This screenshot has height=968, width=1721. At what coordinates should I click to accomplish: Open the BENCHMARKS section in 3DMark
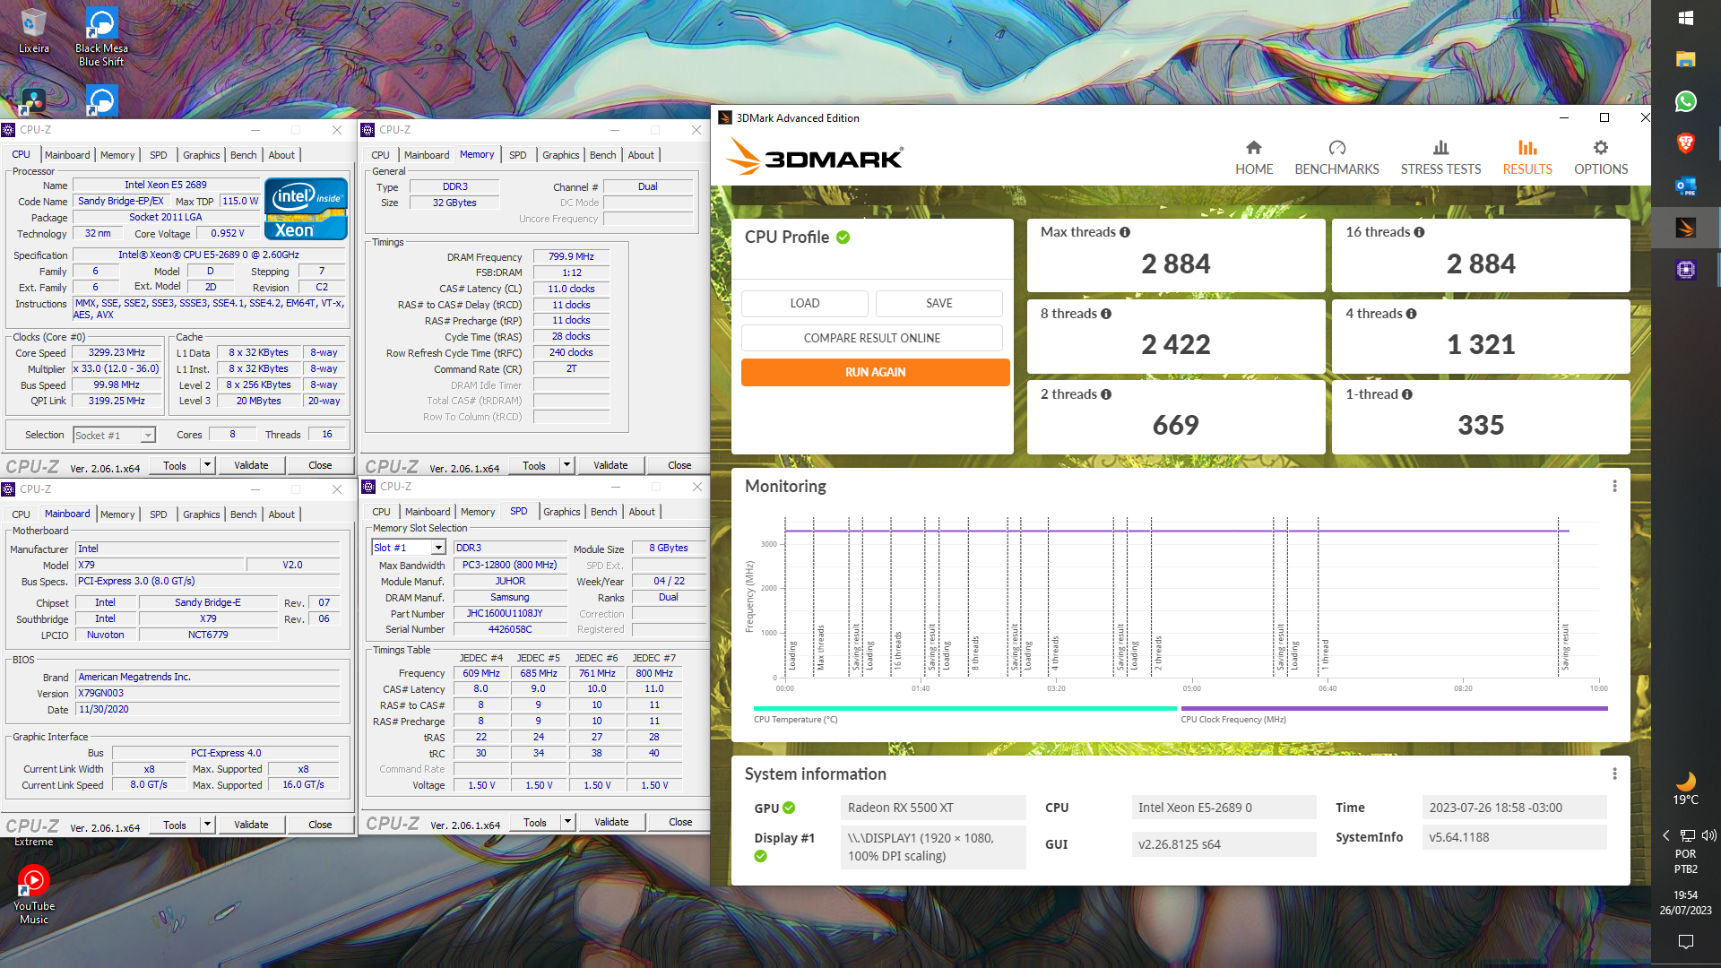[1336, 158]
